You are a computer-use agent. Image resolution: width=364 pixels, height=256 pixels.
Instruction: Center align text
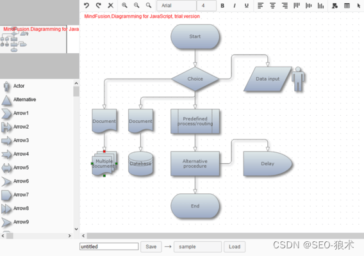272,6
